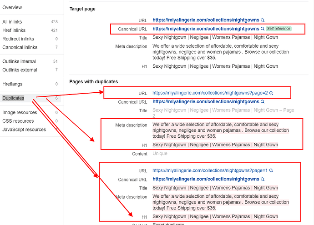Screen dimensions: 314x225
Task: Click the highlighted Title of the page=1 duplicate
Action: [215, 188]
